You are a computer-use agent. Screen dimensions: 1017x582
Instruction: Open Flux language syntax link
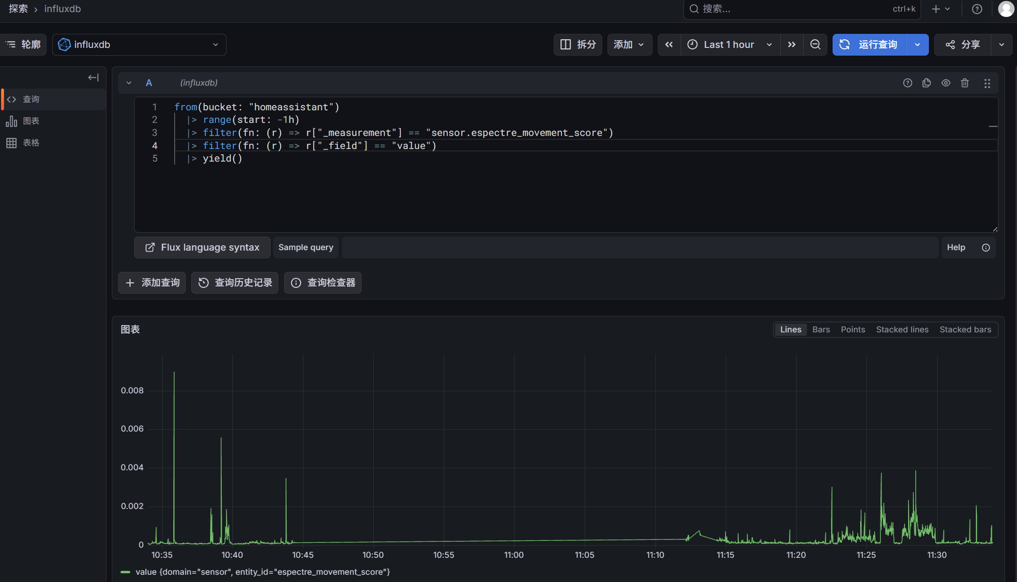coord(202,247)
